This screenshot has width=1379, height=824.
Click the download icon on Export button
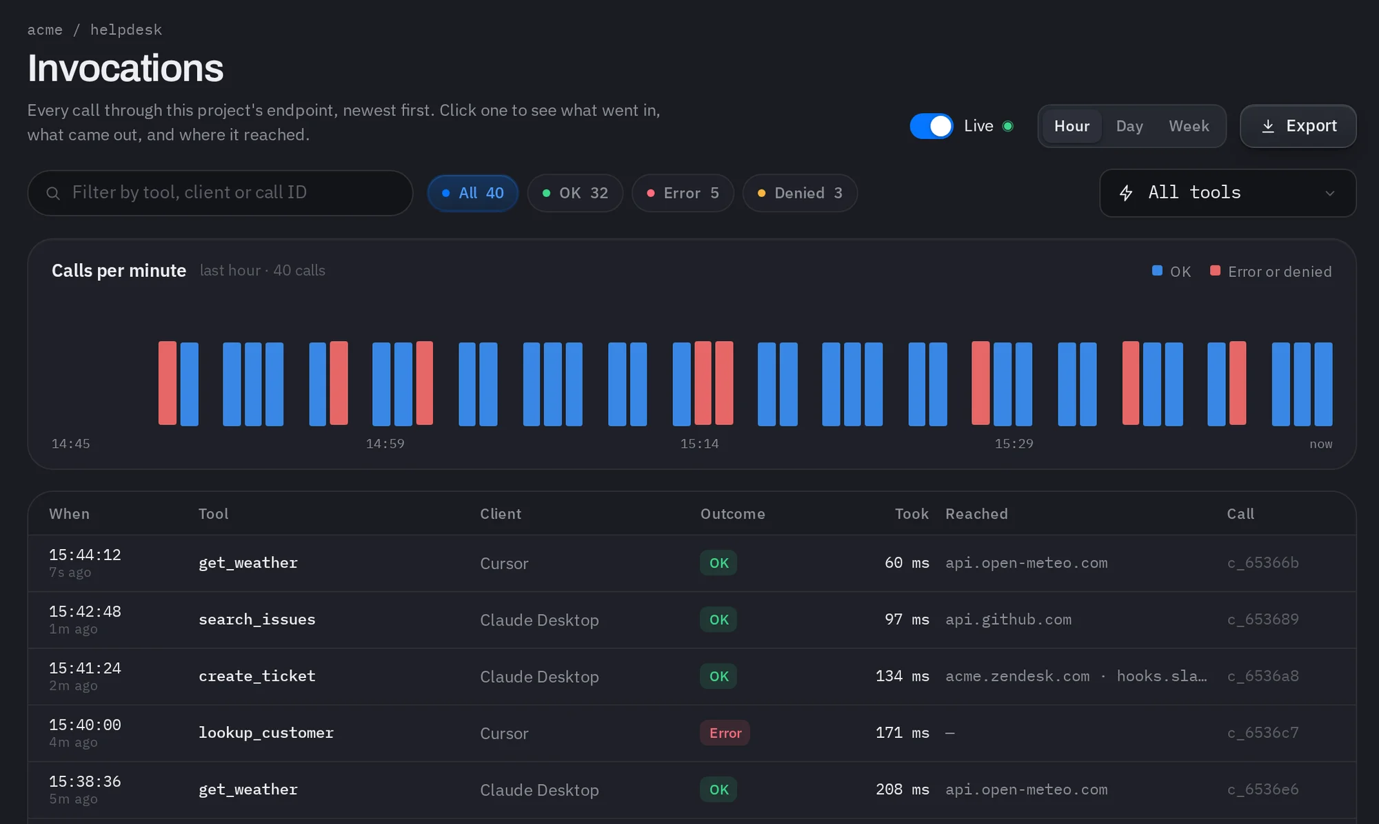(1267, 126)
